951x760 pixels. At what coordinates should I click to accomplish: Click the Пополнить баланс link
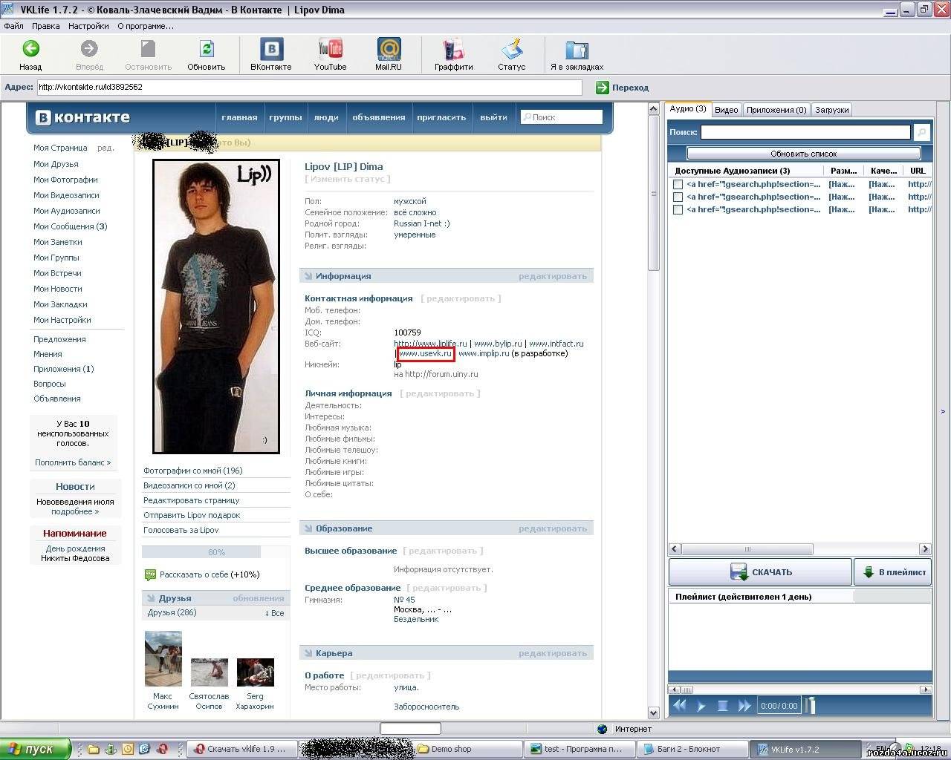coord(73,462)
